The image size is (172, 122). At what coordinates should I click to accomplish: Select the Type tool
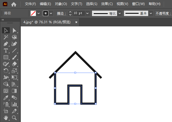coord(6,50)
